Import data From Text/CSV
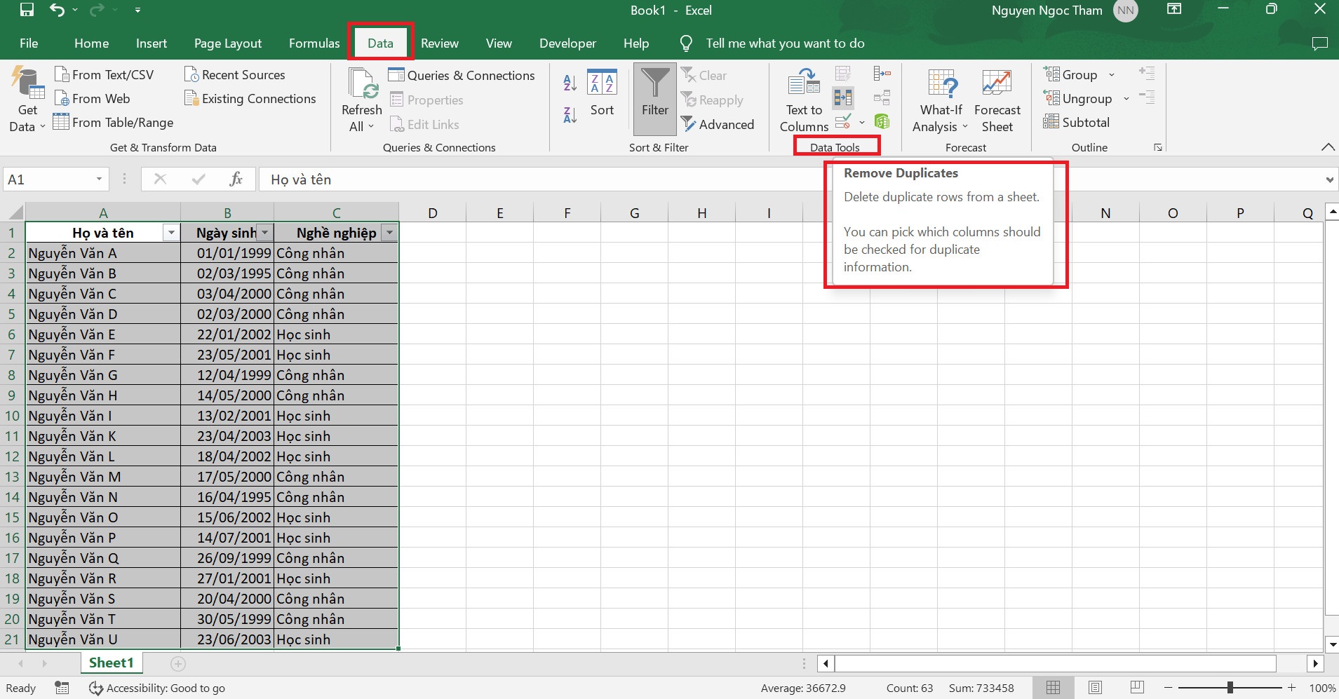1339x699 pixels. tap(104, 74)
